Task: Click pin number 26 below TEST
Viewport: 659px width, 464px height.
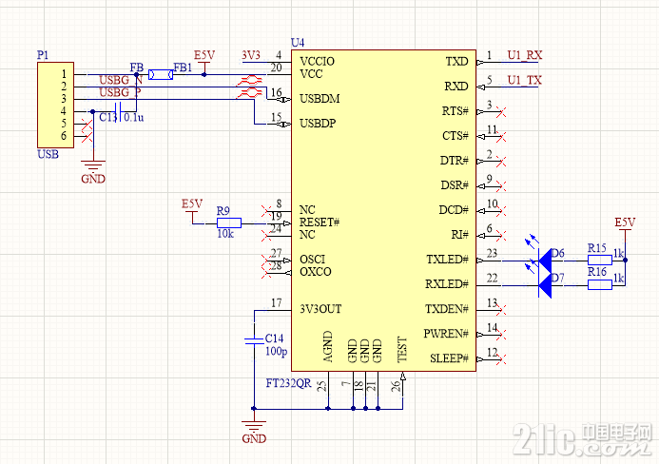Action: [396, 386]
